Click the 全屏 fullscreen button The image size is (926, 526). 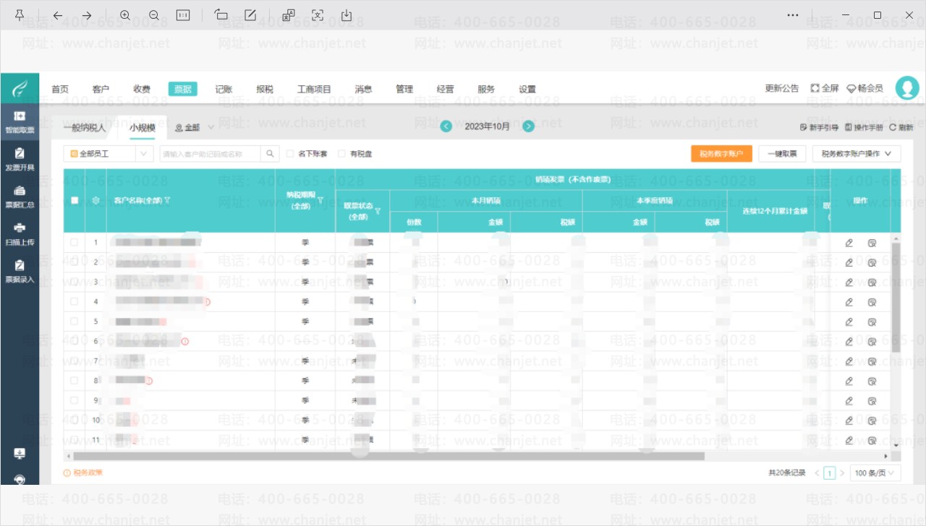click(825, 88)
